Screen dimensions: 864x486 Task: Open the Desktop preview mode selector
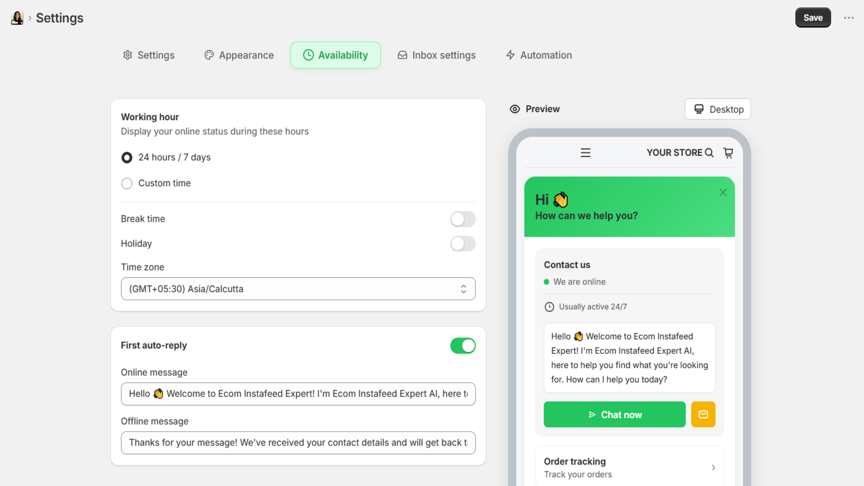718,109
